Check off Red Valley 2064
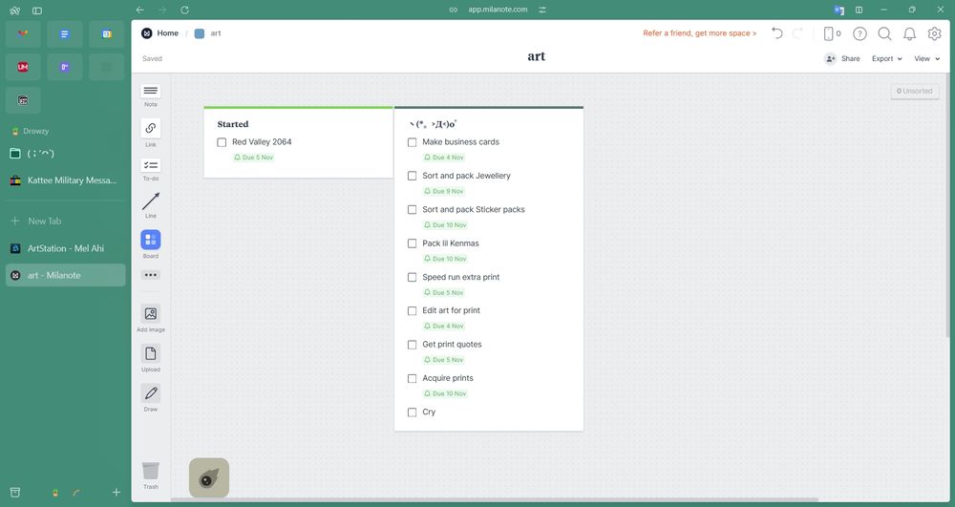This screenshot has height=507, width=955. click(x=222, y=142)
